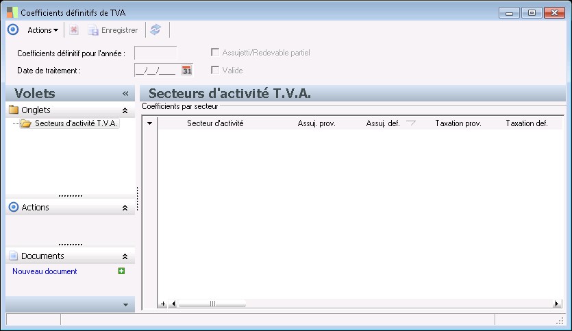
Task: Click the Taxation prov. column header
Action: (458, 123)
